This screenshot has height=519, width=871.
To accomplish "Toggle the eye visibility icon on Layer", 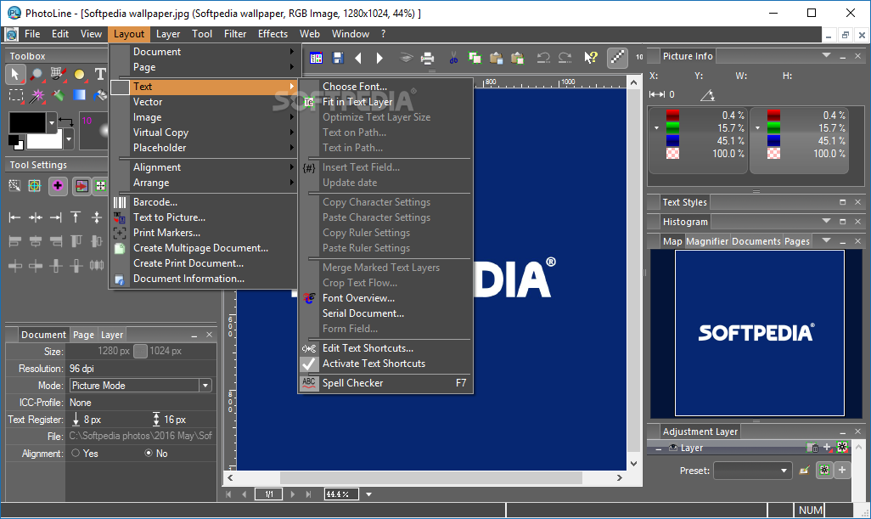I will pos(672,448).
